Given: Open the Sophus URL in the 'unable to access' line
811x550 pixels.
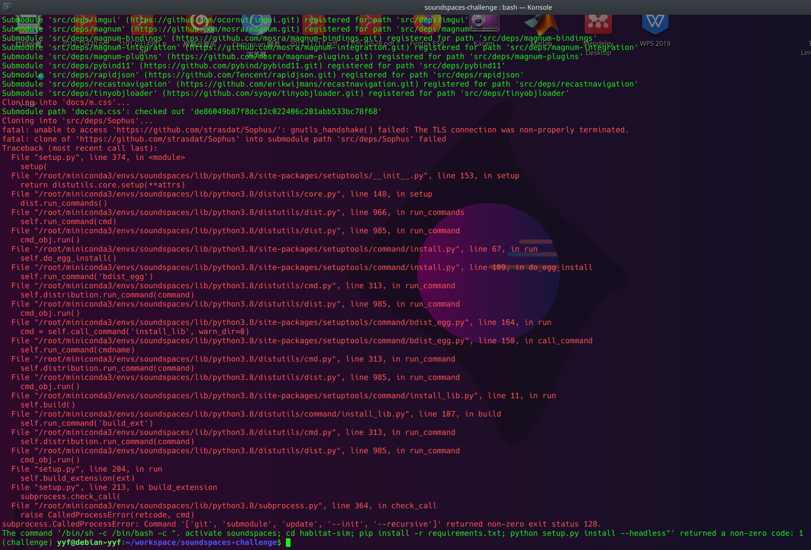Looking at the screenshot, I should pos(197,130).
